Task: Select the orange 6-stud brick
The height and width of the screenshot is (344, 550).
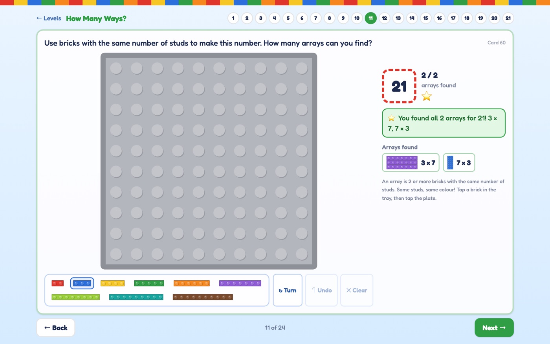Action: click(x=192, y=283)
